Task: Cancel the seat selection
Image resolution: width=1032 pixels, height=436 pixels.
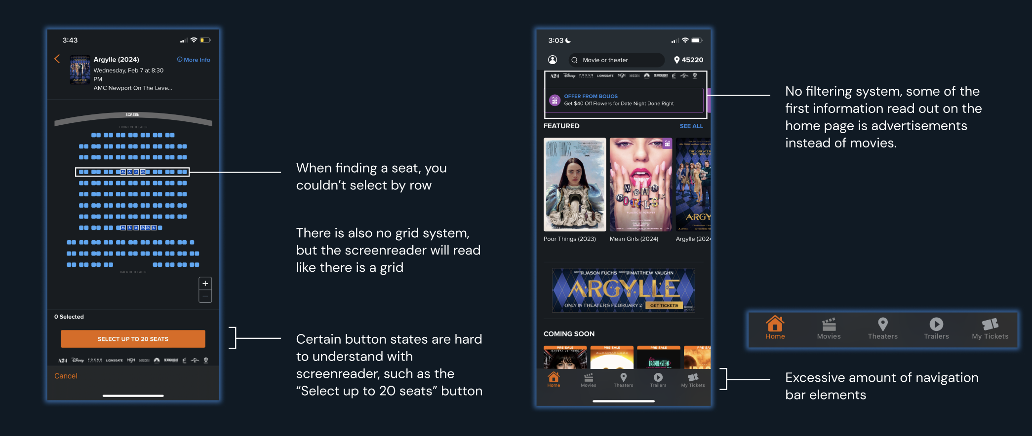Action: 66,376
